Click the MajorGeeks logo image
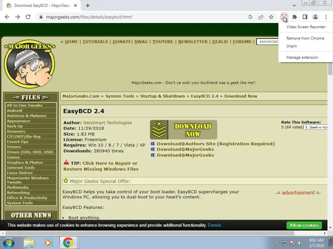This screenshot has width=333, height=249. 30,64
